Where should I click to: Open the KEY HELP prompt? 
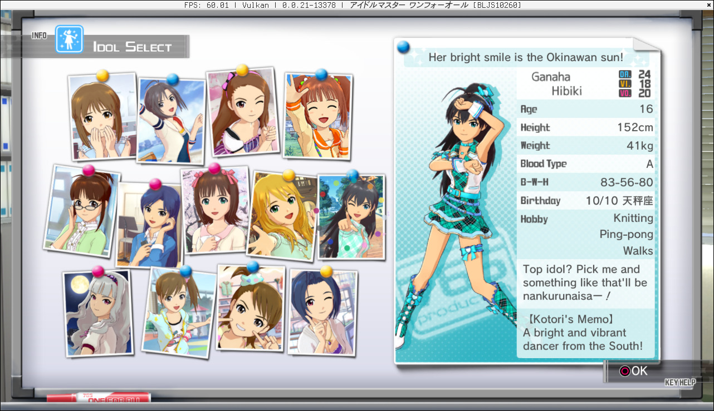tap(680, 383)
